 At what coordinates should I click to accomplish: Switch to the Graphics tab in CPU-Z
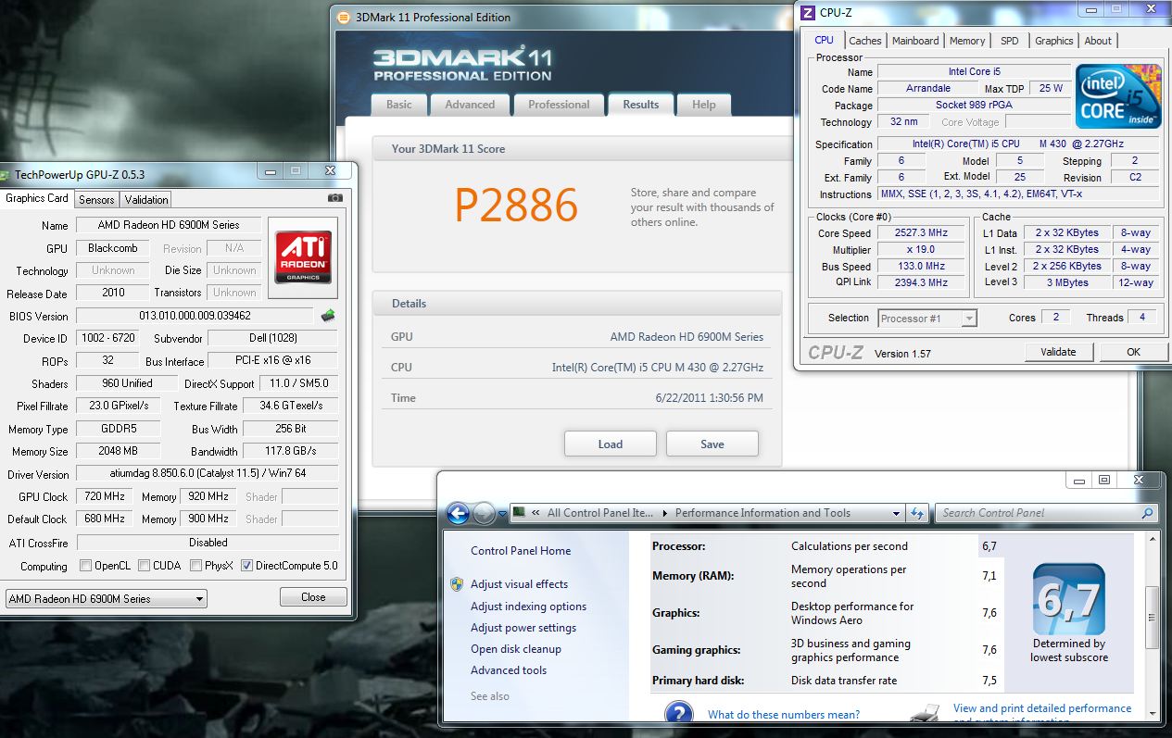tap(1054, 41)
